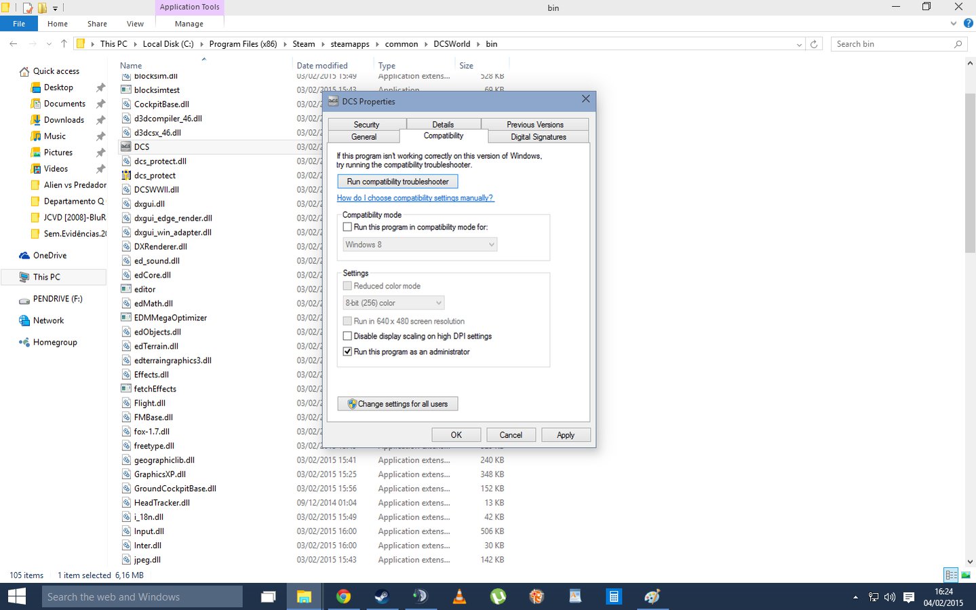
Task: Click the volume icon in system tray
Action: pyautogui.click(x=890, y=598)
